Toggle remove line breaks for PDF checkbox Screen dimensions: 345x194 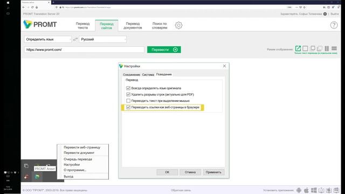coord(128,94)
